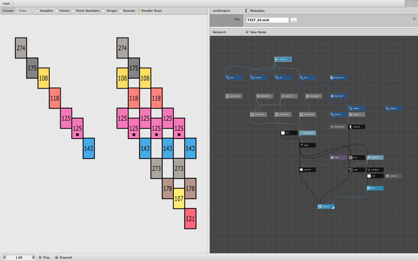418x261 pixels.
Task: Decrease the frame number with left arrow
Action: pyautogui.click(x=4, y=257)
